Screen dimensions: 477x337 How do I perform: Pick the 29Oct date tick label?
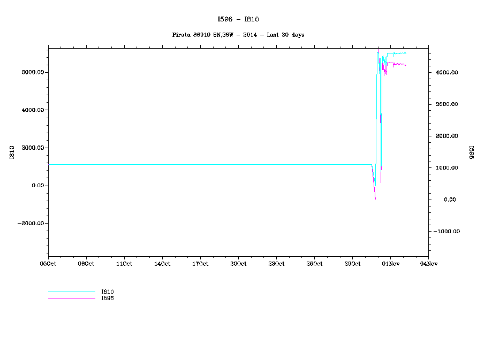pyautogui.click(x=352, y=264)
